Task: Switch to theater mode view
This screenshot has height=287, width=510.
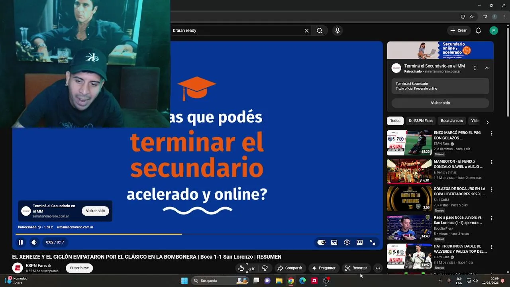Action: (x=359, y=242)
